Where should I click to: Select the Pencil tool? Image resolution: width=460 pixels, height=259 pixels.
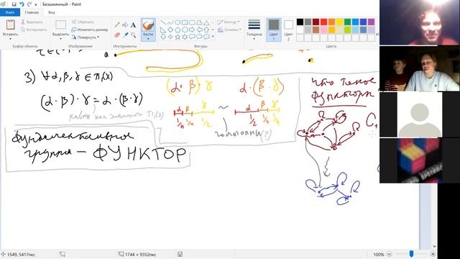click(117, 25)
